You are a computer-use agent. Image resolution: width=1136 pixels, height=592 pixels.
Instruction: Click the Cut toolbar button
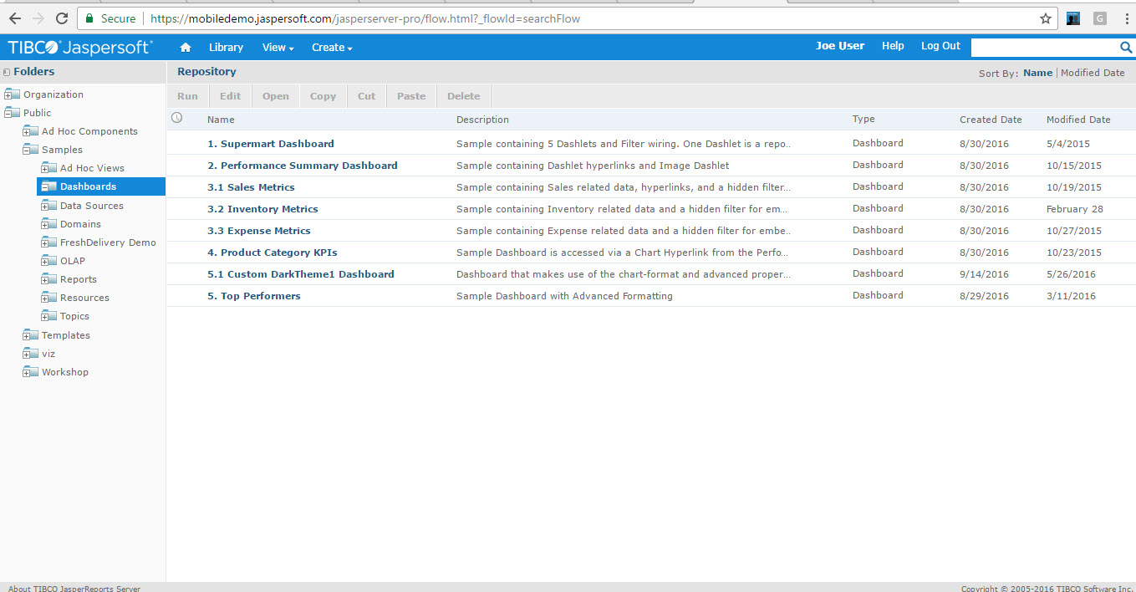click(x=367, y=96)
